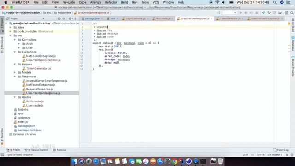Open the Event Log
295x166 pixels.
(281, 150)
